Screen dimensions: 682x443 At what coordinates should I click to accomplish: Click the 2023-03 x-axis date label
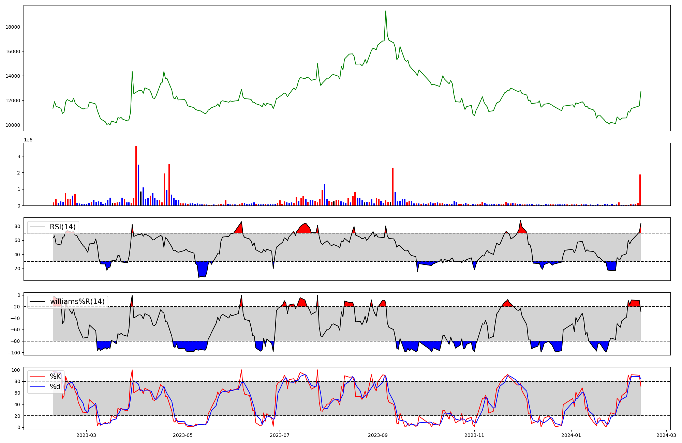(x=86, y=435)
